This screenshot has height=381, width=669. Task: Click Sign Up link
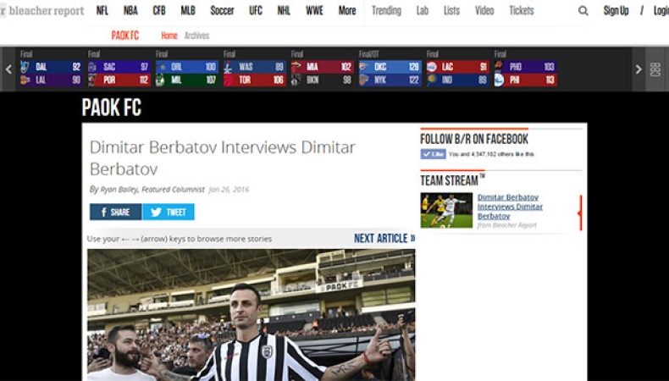click(x=616, y=11)
